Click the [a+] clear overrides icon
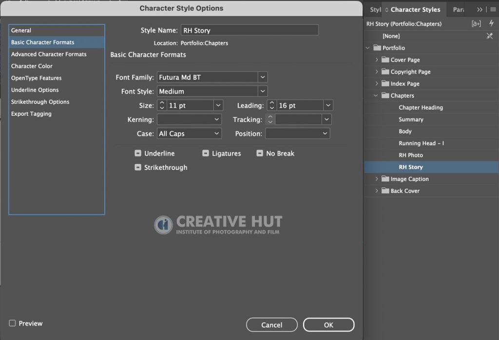This screenshot has width=499, height=340. (476, 23)
